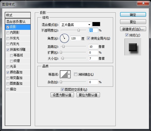Select the 斜面和浮雕 style row label
Viewport: 151px width, 131px height.
tap(18, 49)
